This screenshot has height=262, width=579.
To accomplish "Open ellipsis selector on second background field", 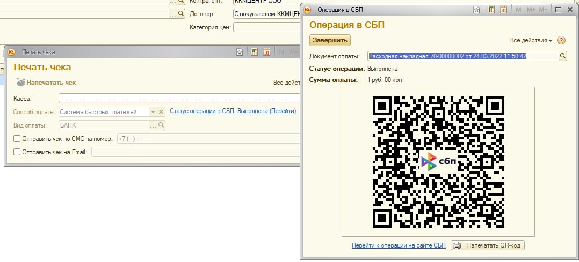I will click(172, 14).
